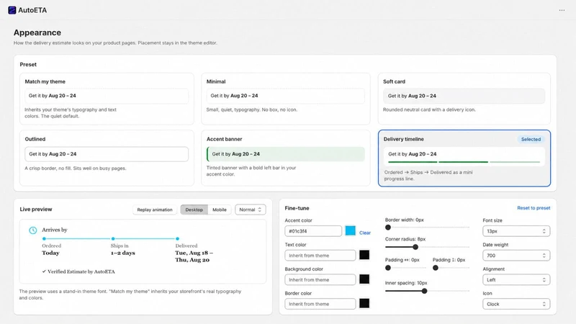Screen dimensions: 576x324
Task: Click the Replay animation button
Action: click(155, 210)
